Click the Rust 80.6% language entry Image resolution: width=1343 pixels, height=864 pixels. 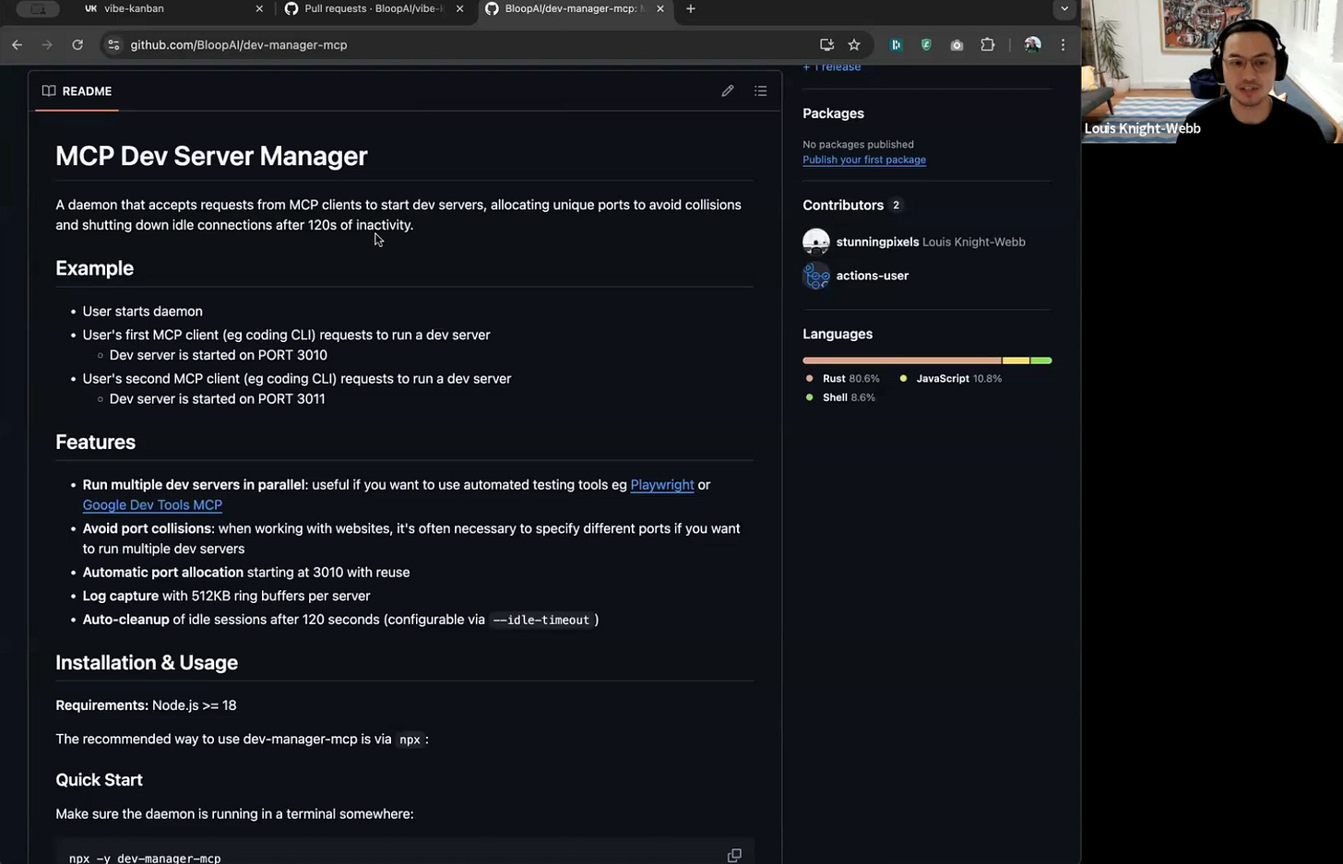(842, 378)
